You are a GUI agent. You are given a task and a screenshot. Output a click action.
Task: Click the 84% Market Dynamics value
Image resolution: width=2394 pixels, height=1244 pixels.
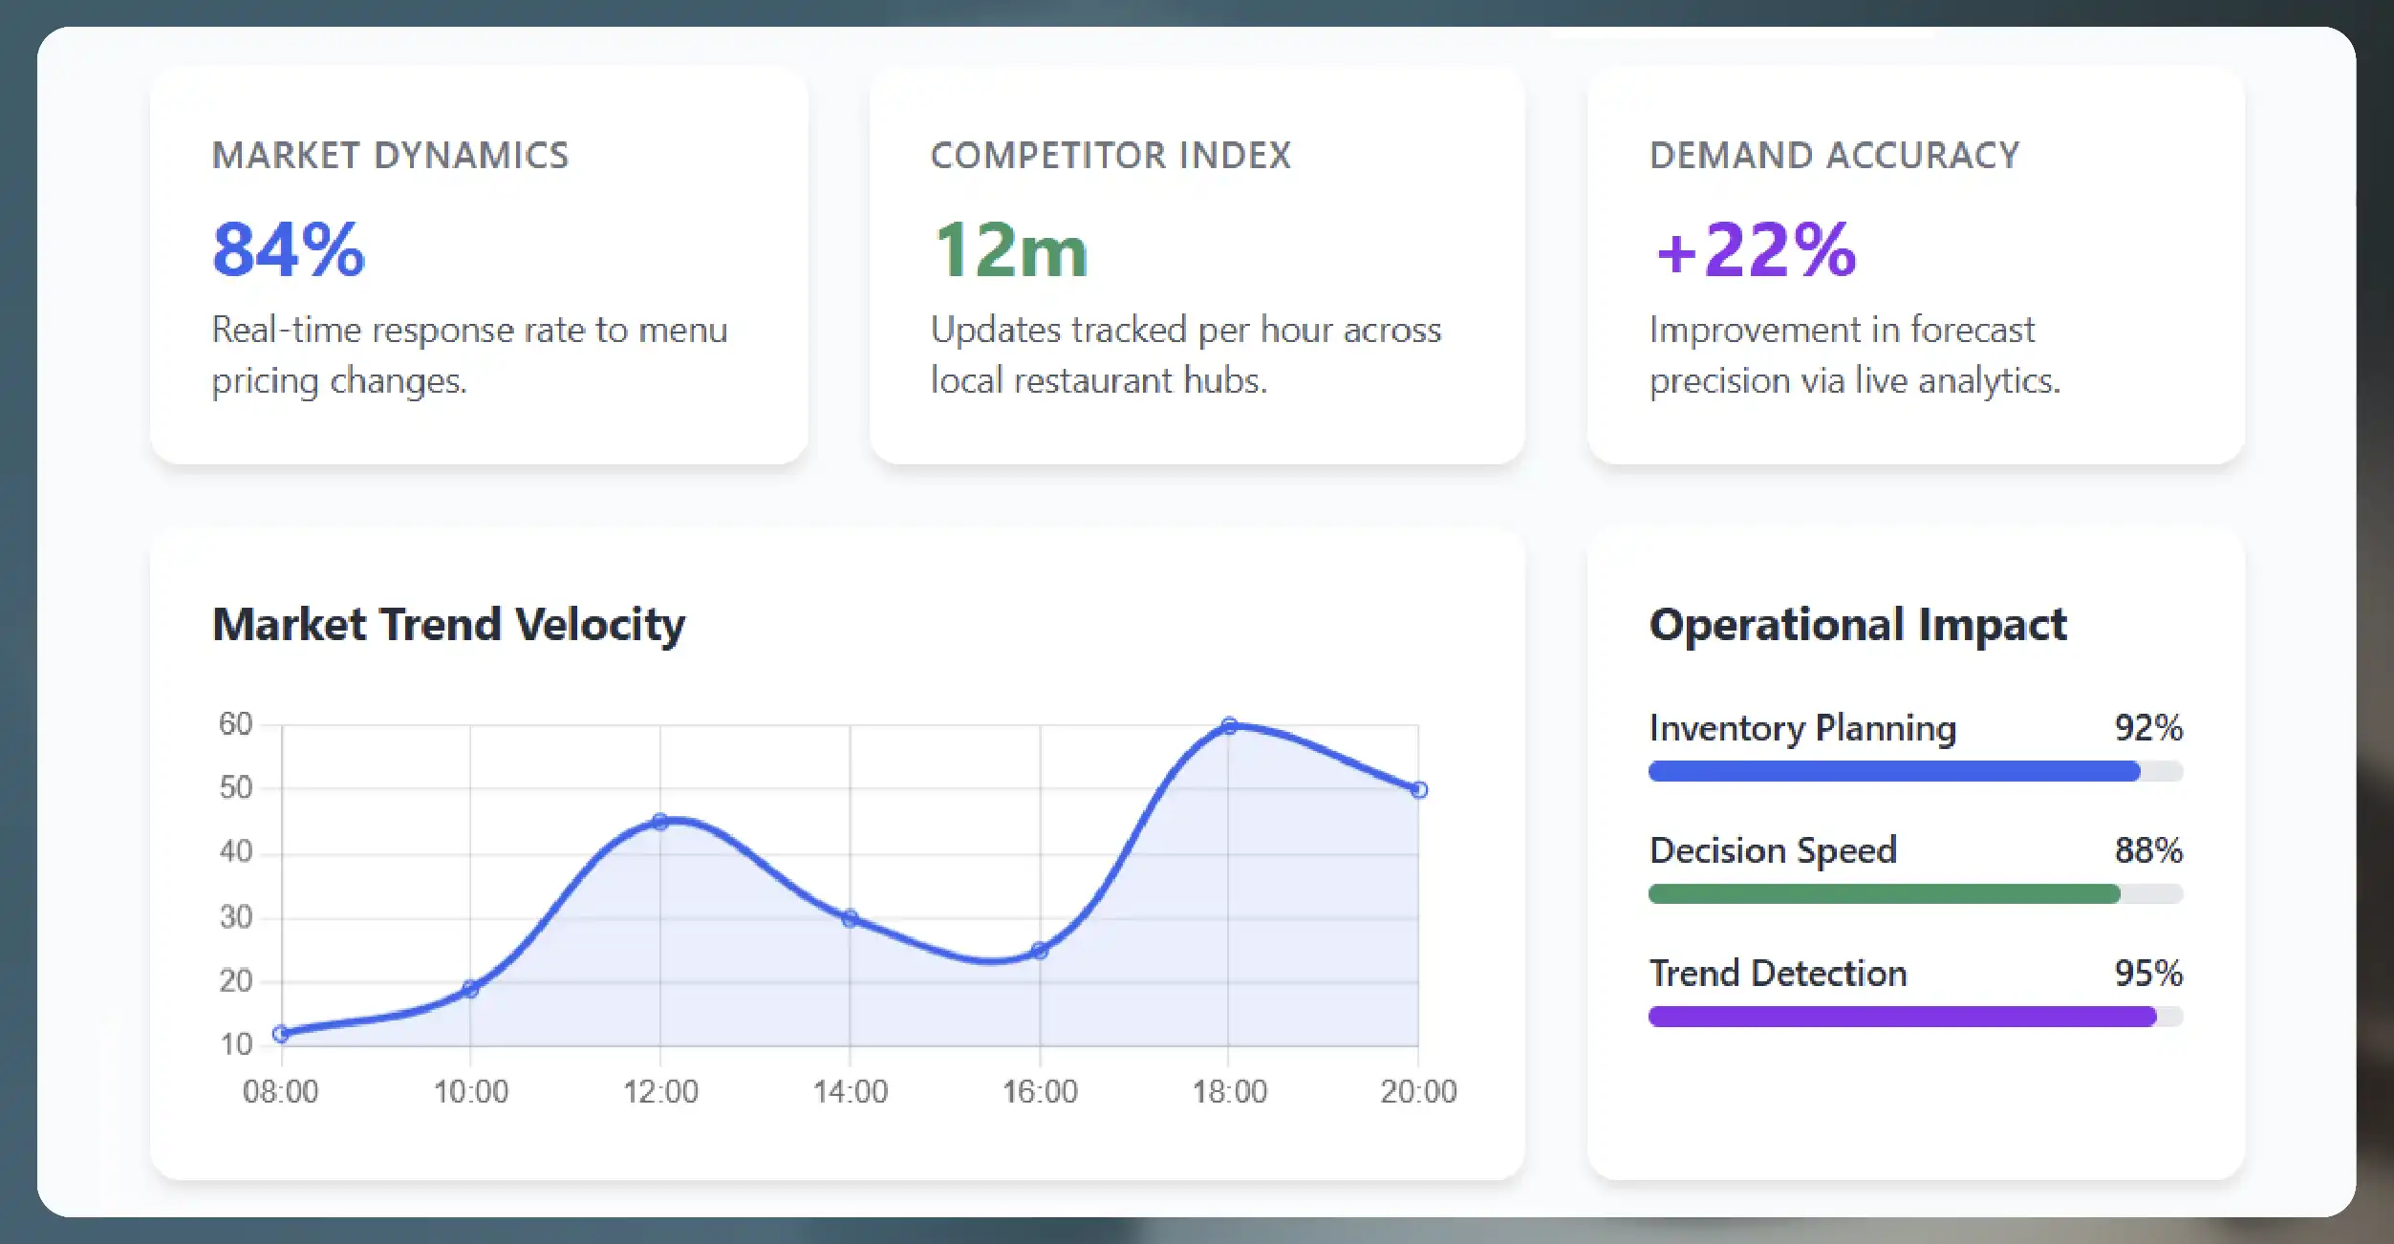[x=289, y=250]
